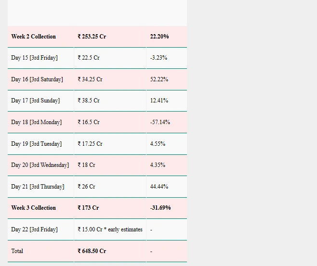Select Day 18 [3rd Monday] cell

pos(37,122)
